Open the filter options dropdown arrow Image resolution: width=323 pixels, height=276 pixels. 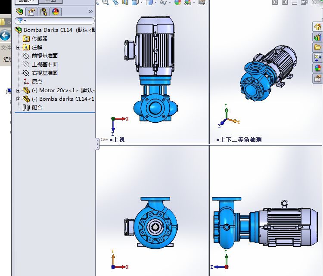pyautogui.click(x=25, y=21)
